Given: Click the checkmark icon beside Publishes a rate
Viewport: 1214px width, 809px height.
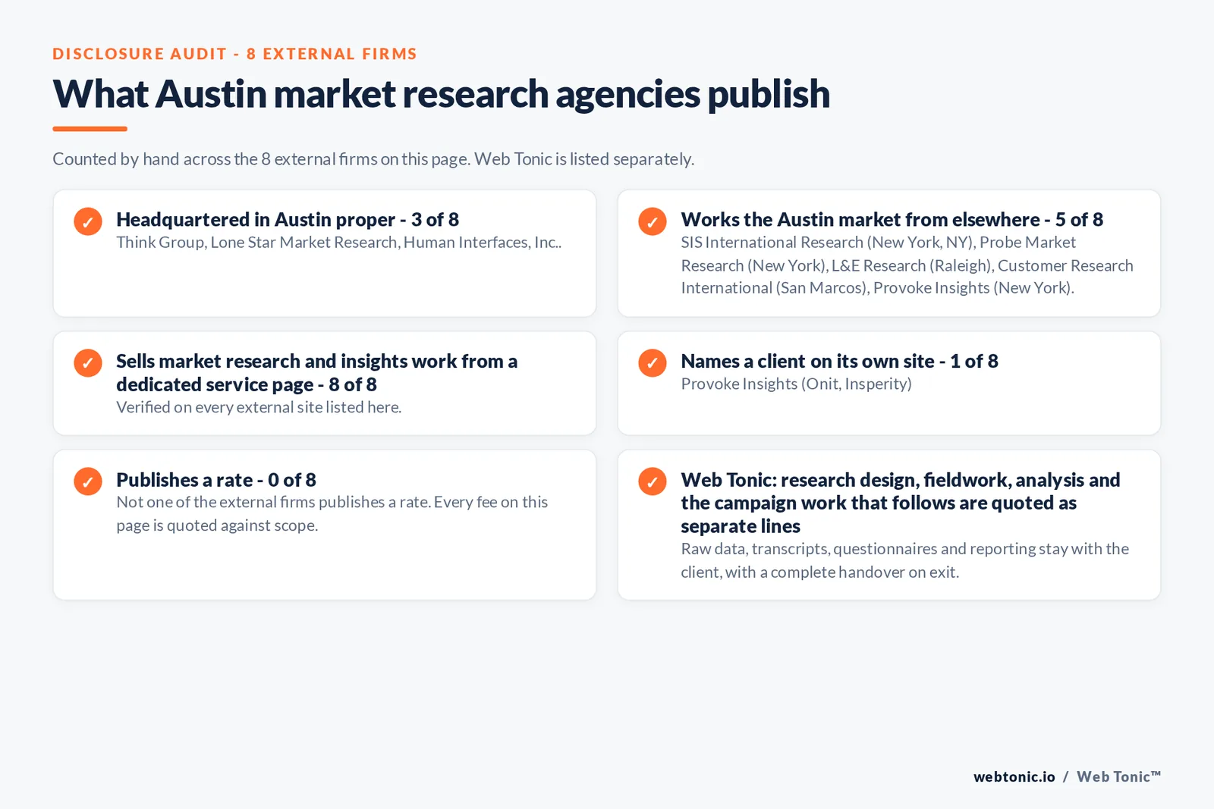Looking at the screenshot, I should tap(88, 481).
